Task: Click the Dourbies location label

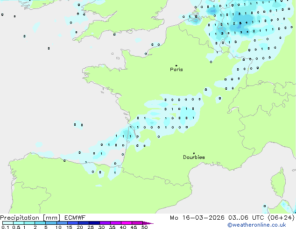Action: click(x=194, y=157)
